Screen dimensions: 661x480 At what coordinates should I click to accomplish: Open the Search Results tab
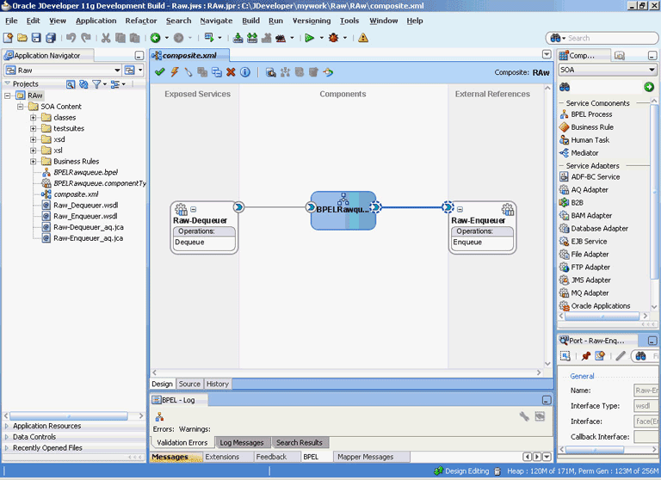300,442
